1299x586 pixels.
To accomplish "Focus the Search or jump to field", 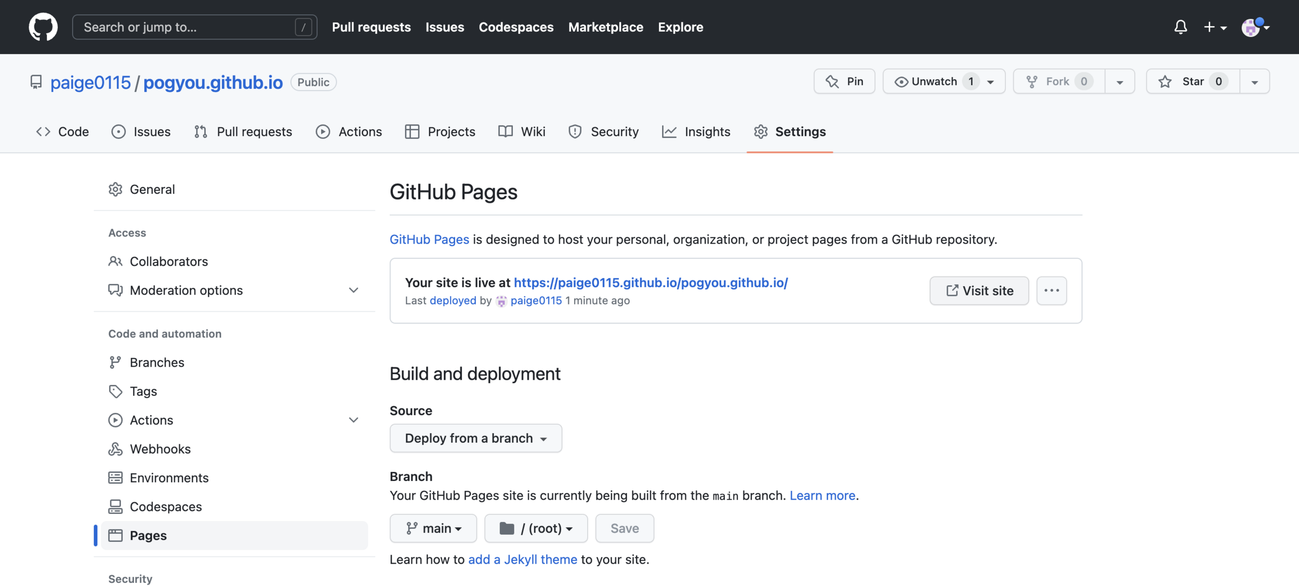I will click(x=187, y=27).
